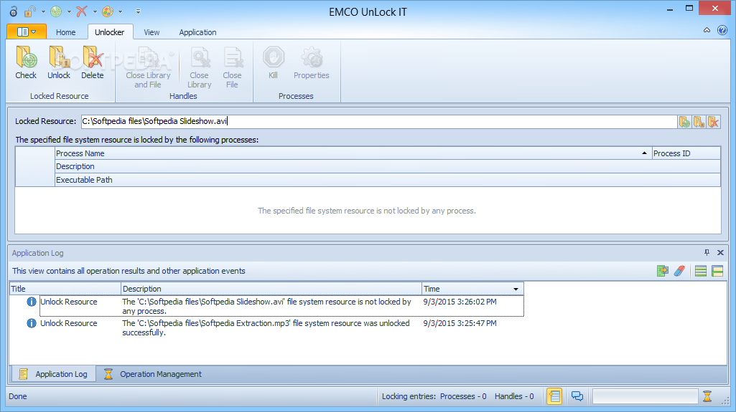Click the info icon of Extraction.mp3 log row

(32, 323)
